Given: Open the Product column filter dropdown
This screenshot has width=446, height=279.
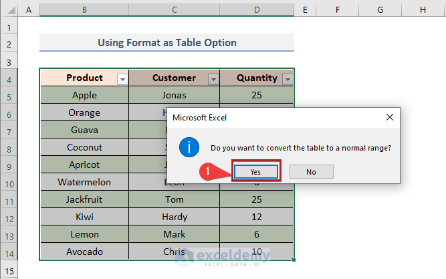Looking at the screenshot, I should tap(122, 79).
